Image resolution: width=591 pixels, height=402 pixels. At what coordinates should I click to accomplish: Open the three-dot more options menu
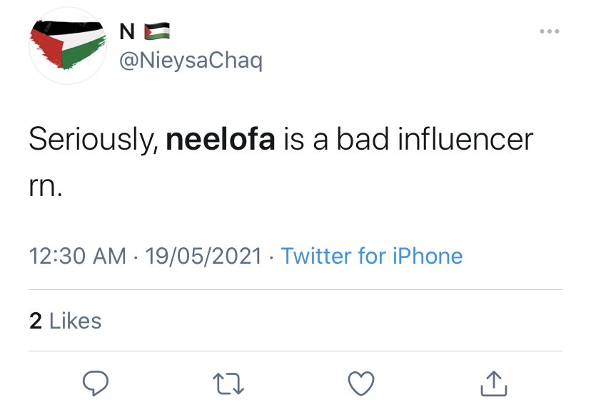[x=550, y=31]
